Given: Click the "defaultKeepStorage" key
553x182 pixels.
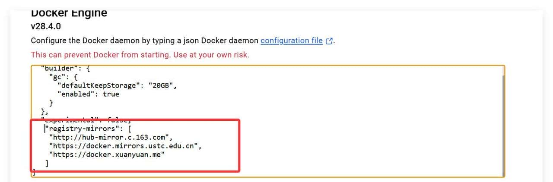Looking at the screenshot, I should click(x=99, y=85).
